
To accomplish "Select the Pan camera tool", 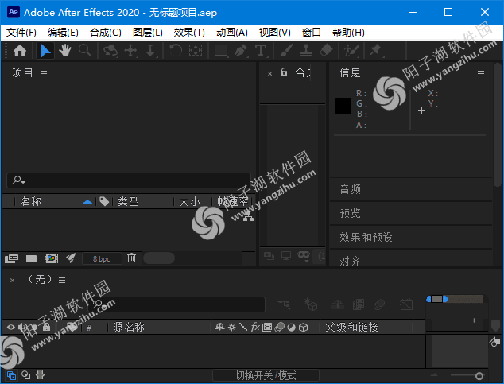I will click(x=131, y=50).
